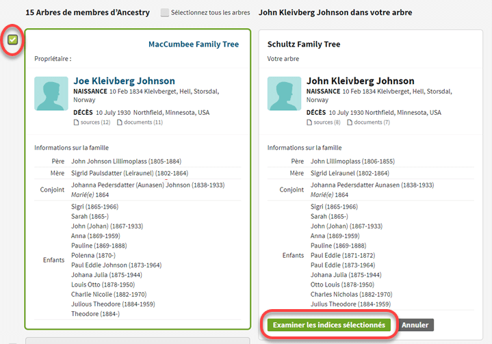492x344 pixels.
Task: Select father John Johnson Lillimoplass entry
Action: point(126,161)
